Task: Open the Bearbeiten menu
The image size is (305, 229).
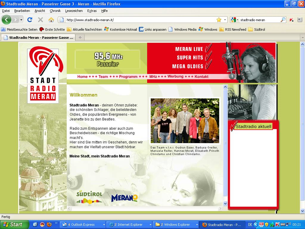Action: tap(22, 11)
